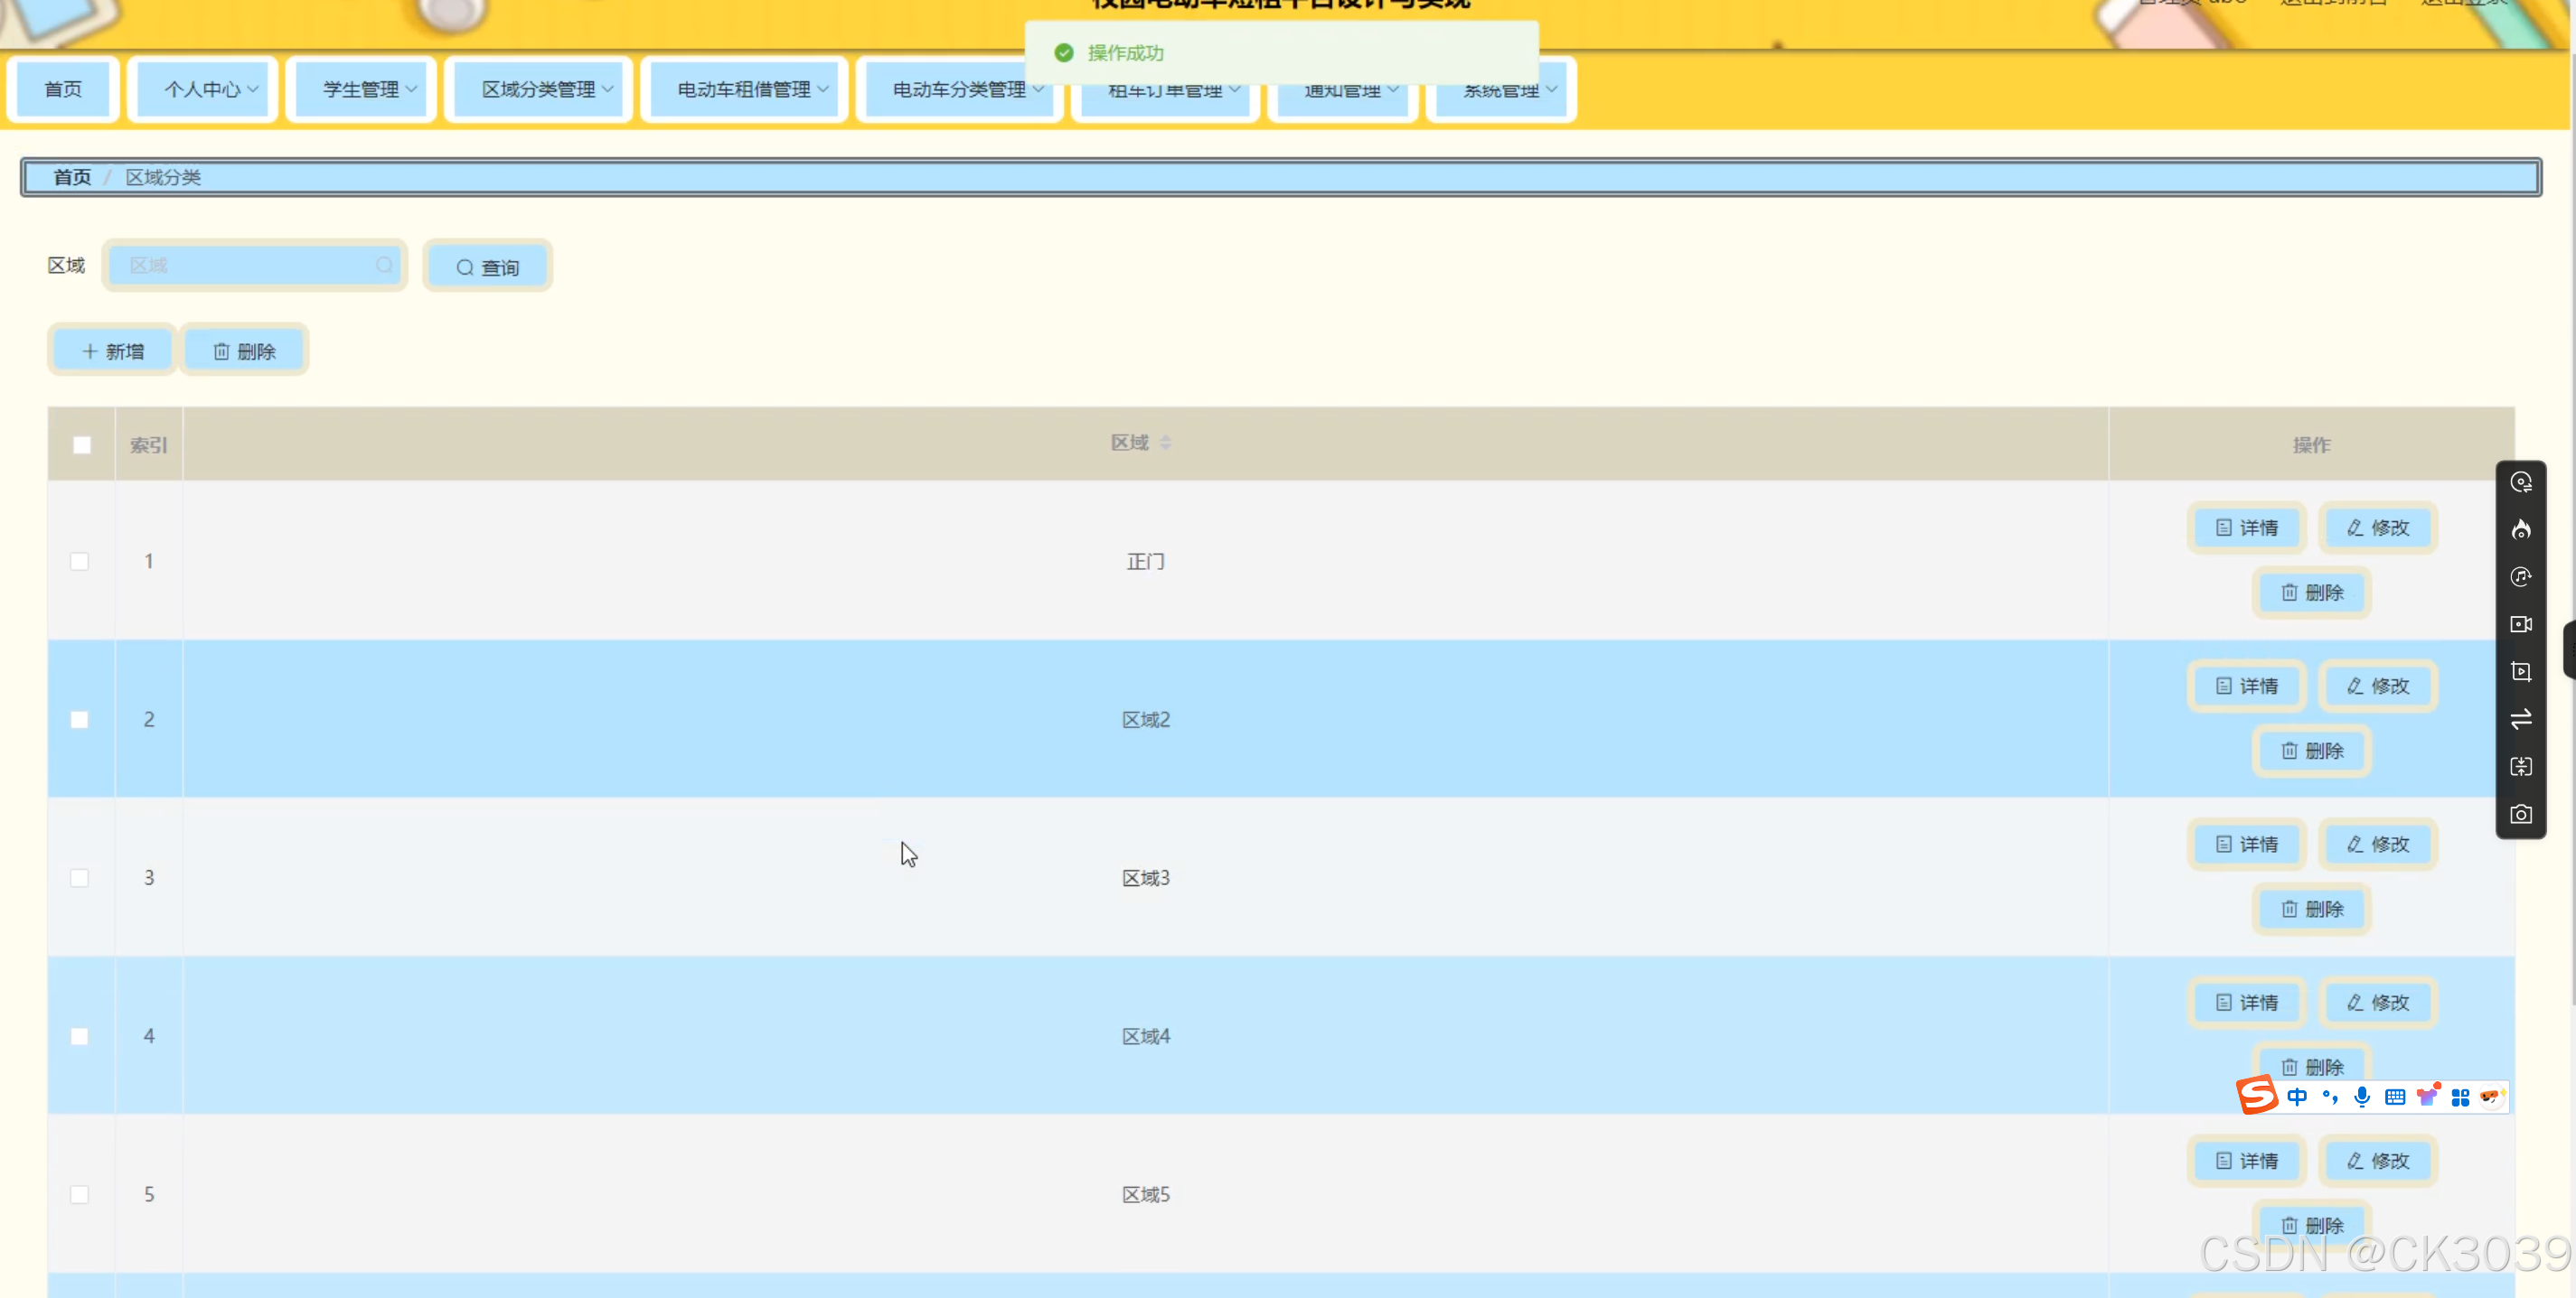The image size is (2576, 1298).
Task: Check the checkbox for row 区域3
Action: click(x=80, y=877)
